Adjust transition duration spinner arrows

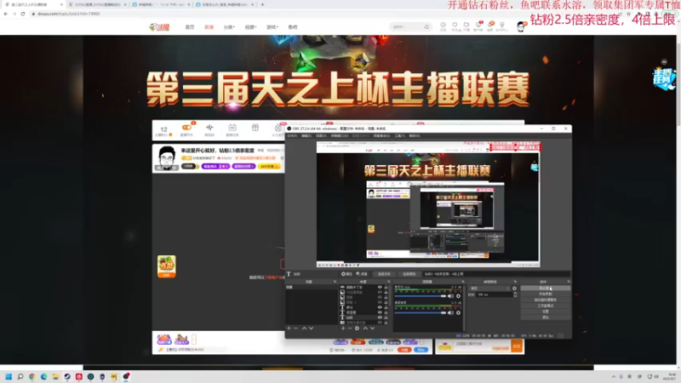click(515, 294)
